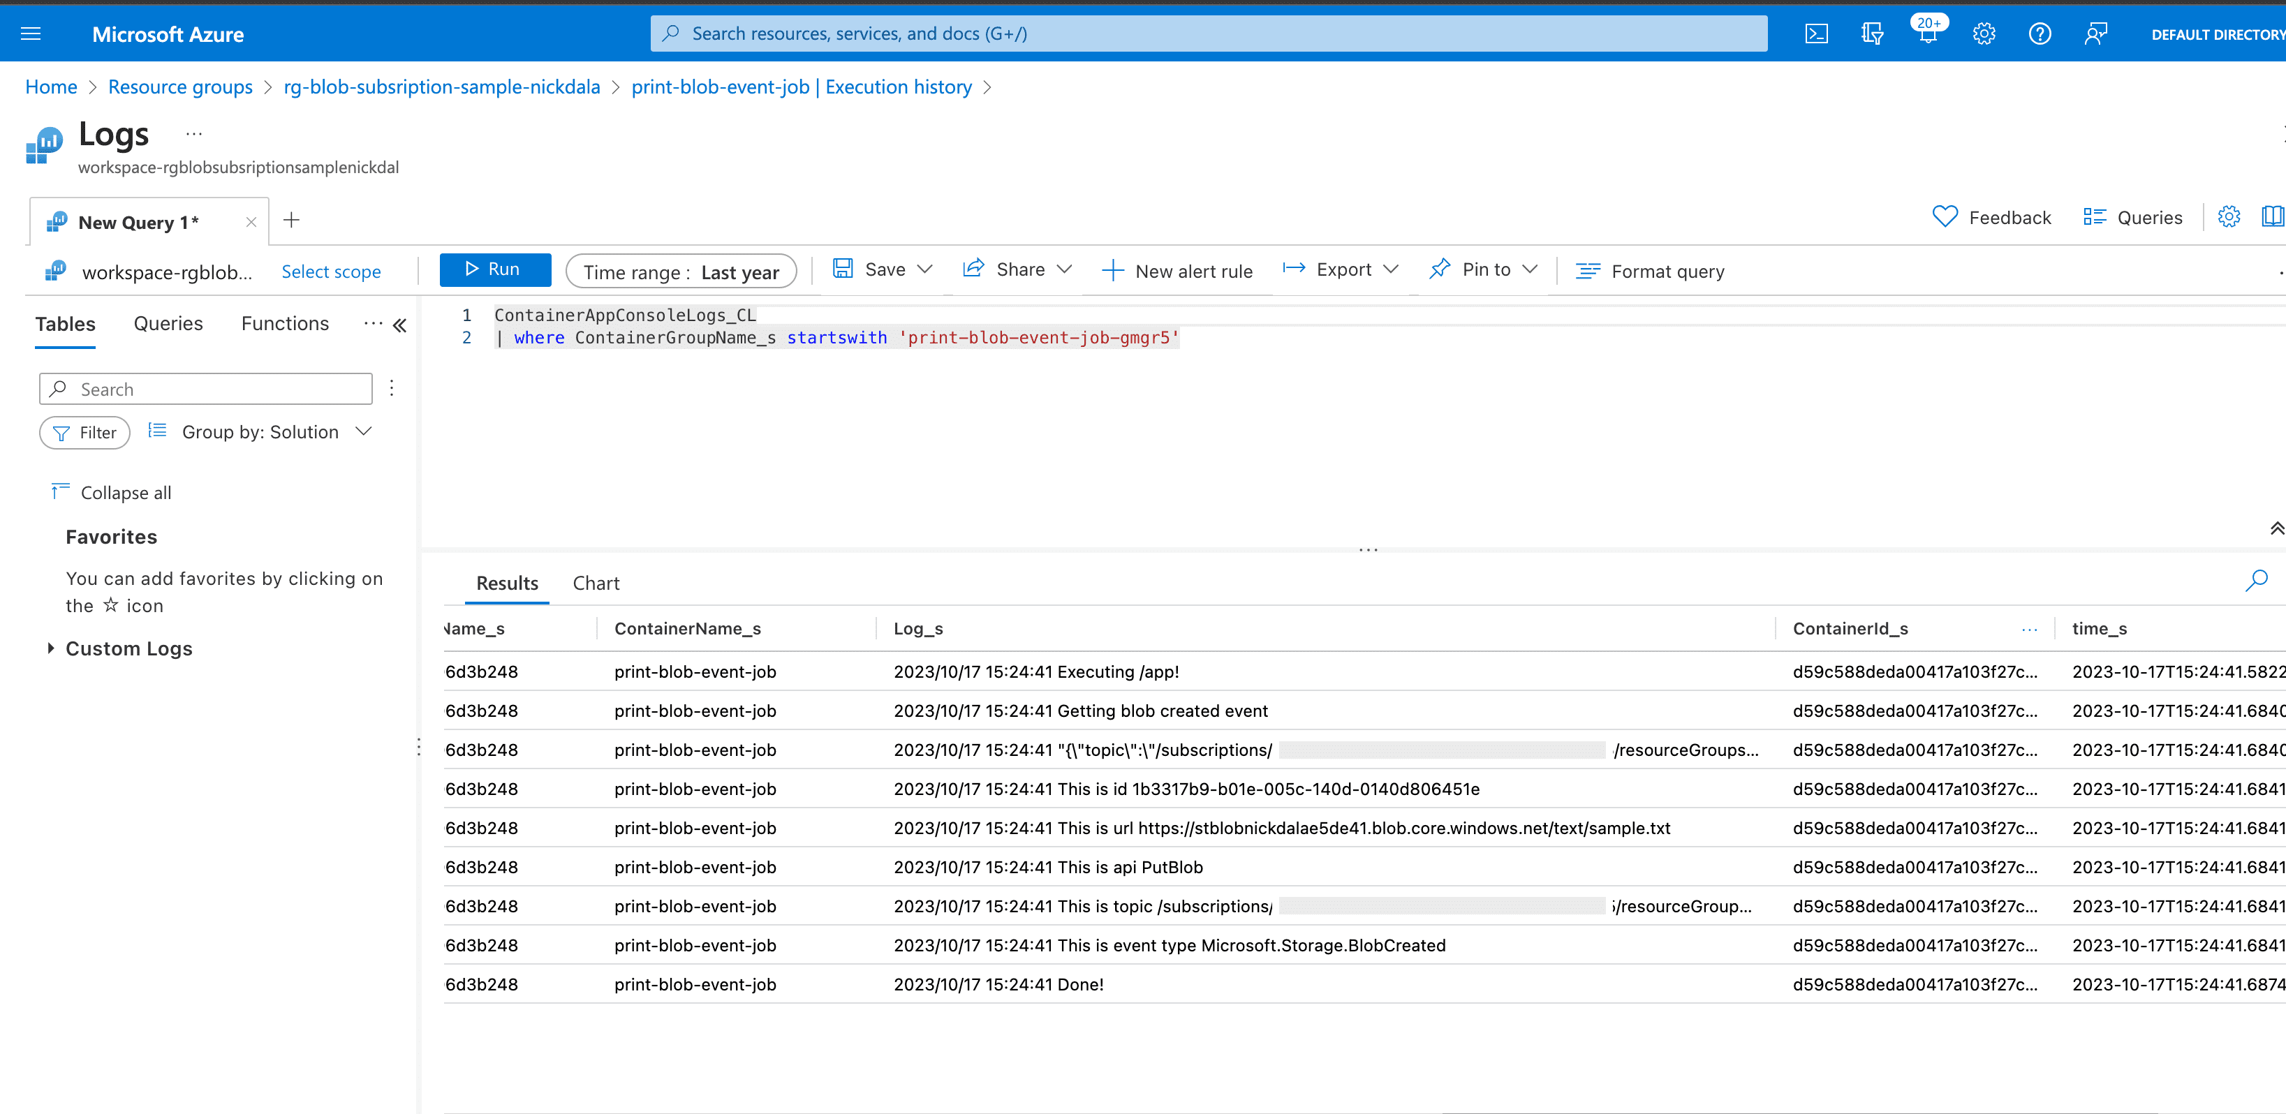This screenshot has height=1114, width=2286.
Task: Expand the Export dropdown arrow
Action: click(1392, 269)
